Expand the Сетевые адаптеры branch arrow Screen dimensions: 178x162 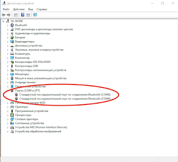(x=8, y=119)
